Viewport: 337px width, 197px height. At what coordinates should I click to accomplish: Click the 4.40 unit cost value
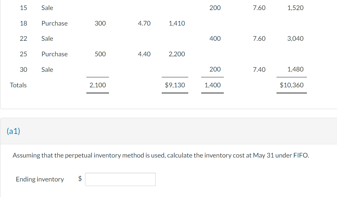(x=144, y=54)
